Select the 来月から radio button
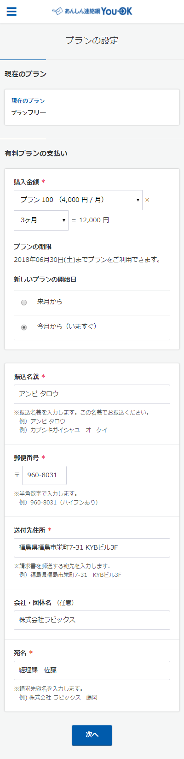Viewport: 184px width, 759px height. (24, 302)
